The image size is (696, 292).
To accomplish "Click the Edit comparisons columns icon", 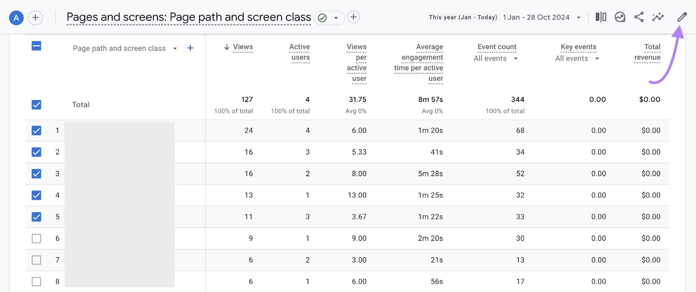I will [x=601, y=17].
